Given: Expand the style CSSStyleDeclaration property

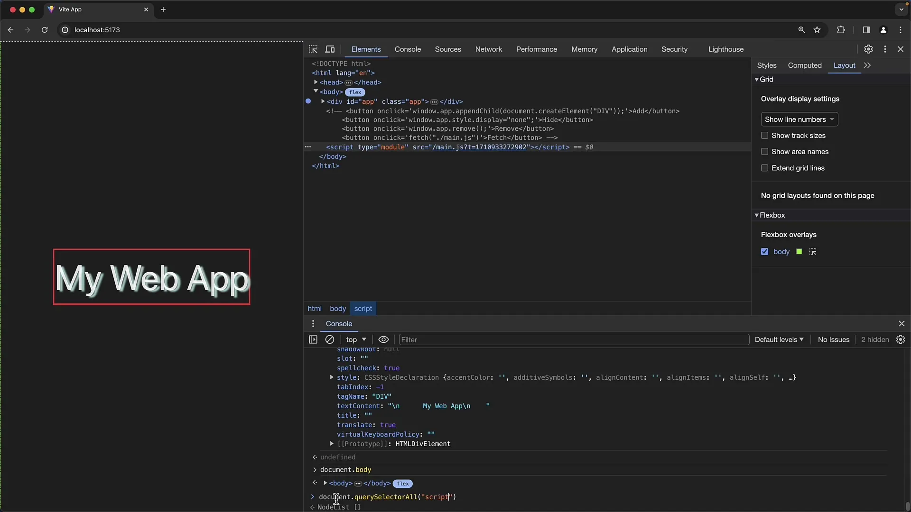Looking at the screenshot, I should (332, 377).
